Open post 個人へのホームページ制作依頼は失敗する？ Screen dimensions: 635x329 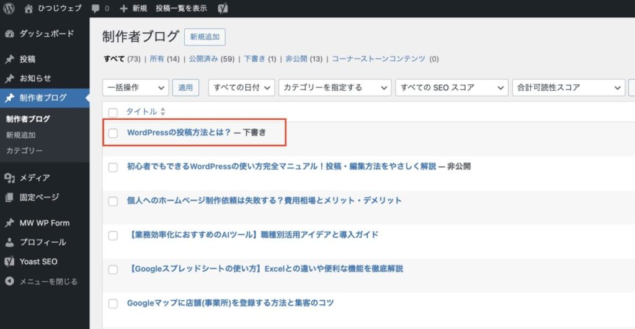tap(264, 201)
